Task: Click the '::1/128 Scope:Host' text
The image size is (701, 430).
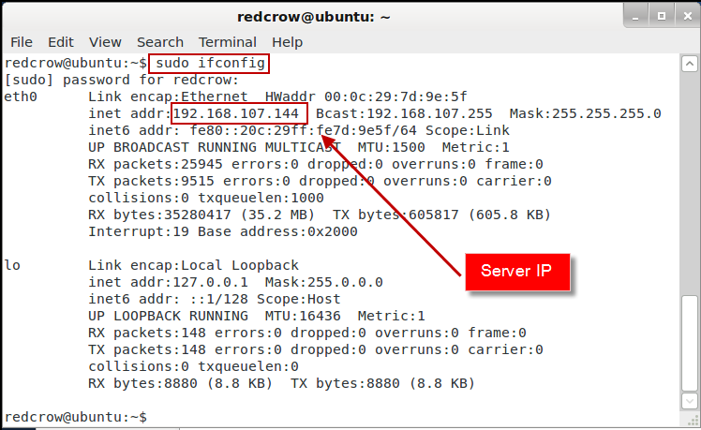Action: [x=265, y=299]
